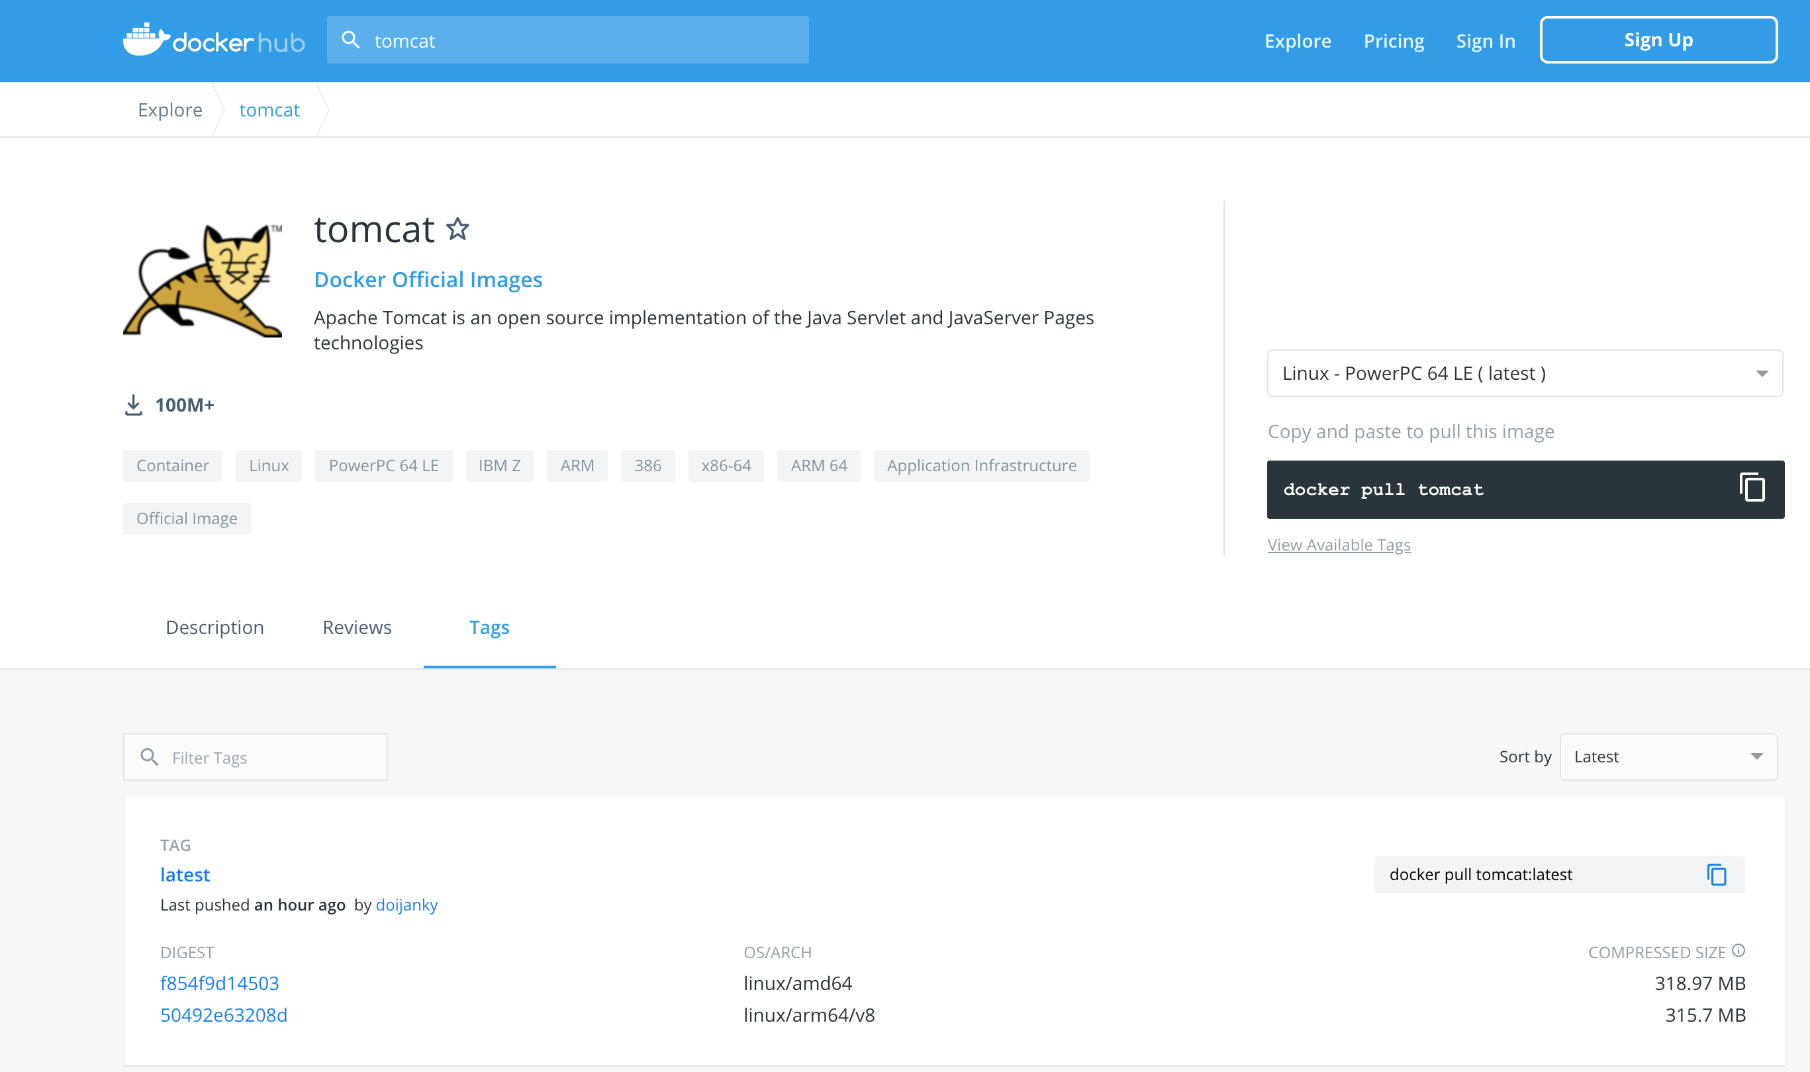Viewport: 1810px width, 1072px height.
Task: Click Explore in the breadcrumb
Action: coord(169,110)
